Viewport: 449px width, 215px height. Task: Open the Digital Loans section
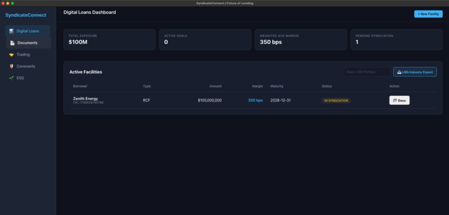pyautogui.click(x=28, y=31)
